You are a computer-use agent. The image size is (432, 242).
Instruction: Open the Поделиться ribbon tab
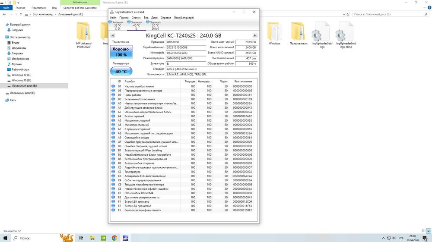point(38,8)
